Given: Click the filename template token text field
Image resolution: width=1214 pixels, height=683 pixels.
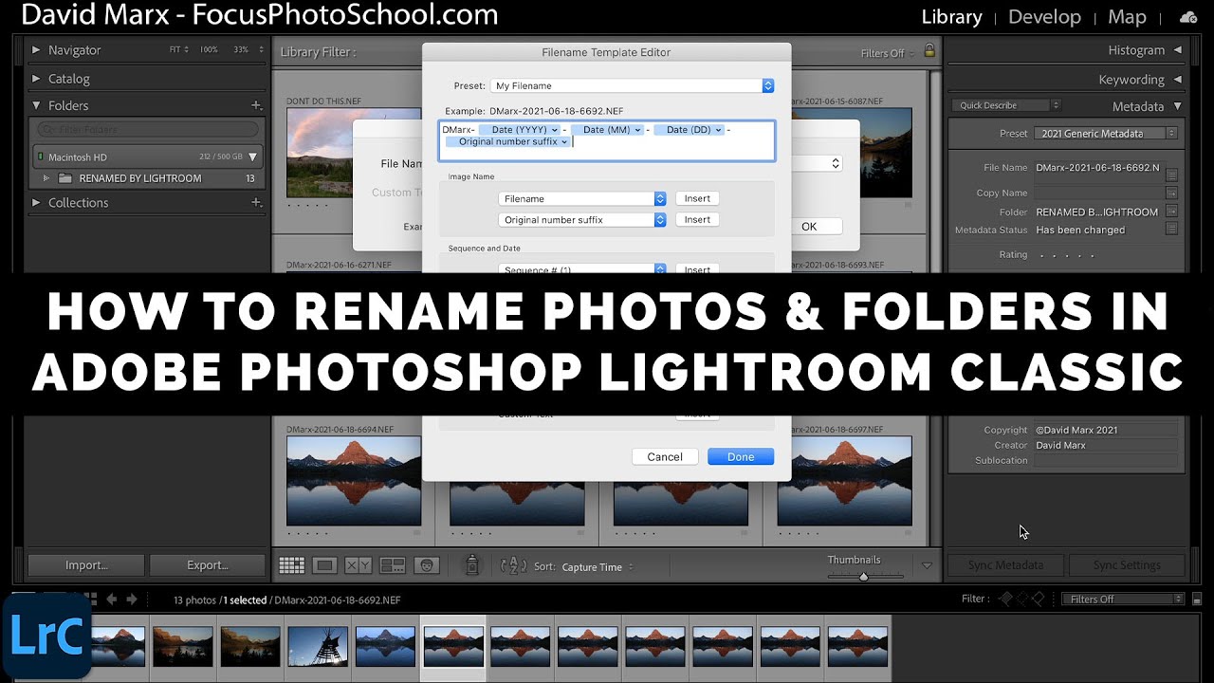Looking at the screenshot, I should pos(607,140).
